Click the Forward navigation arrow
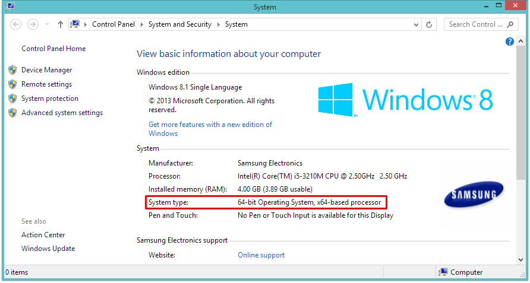Viewport: 530px width, 283px height. click(x=33, y=24)
